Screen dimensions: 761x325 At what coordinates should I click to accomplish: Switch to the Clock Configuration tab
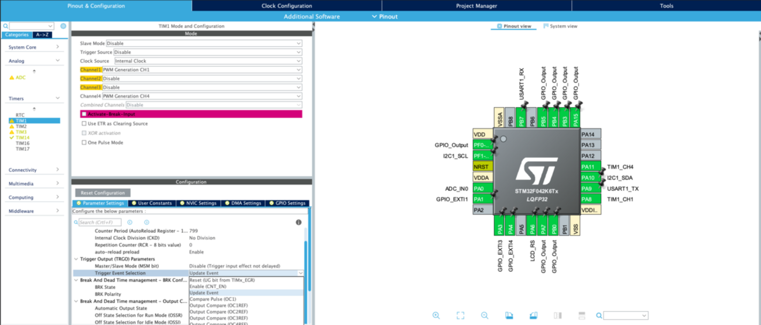(286, 6)
